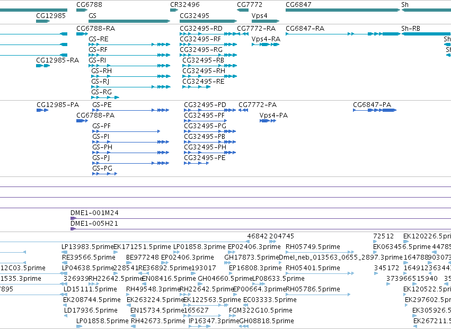
Task: Open the CG32495-PB protein
Action: (210, 142)
